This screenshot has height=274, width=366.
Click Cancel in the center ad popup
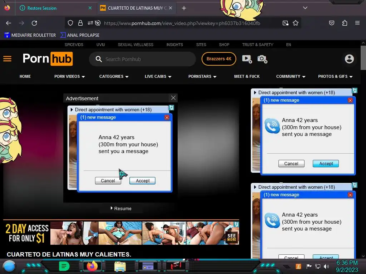[x=108, y=181]
